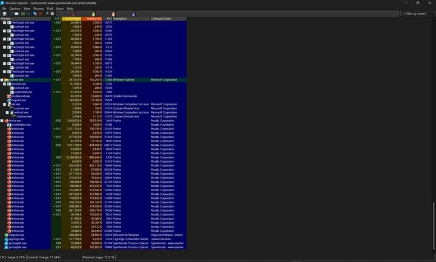Click 'Commit Charge: 71.34%' in status bar
This screenshot has height=262, width=436.
click(43, 257)
